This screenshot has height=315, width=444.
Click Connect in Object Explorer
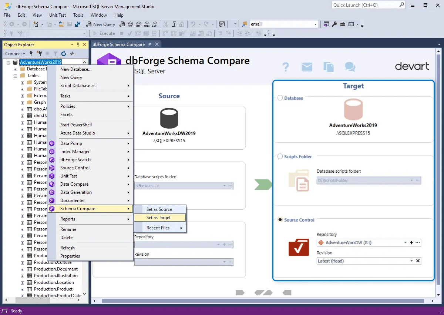pyautogui.click(x=13, y=53)
